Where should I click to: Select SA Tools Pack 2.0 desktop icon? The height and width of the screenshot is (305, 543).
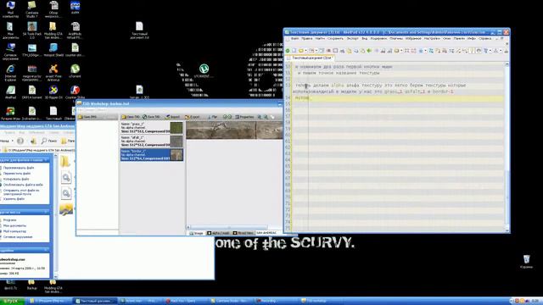[x=32, y=30]
